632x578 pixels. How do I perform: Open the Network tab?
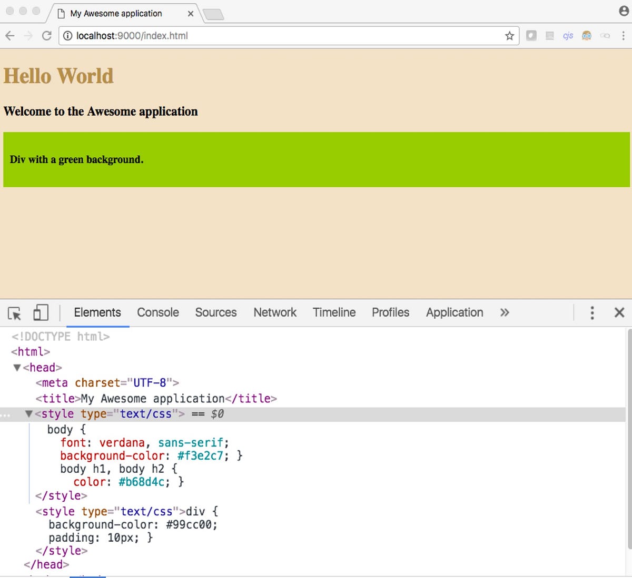pos(275,312)
